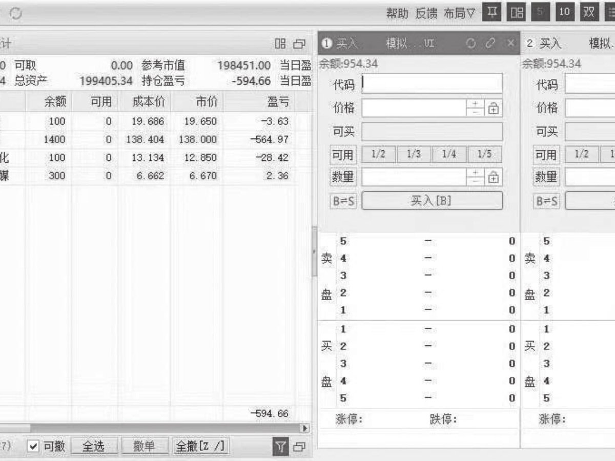The image size is (615, 461).
Task: Click the 可用 button in panel 2
Action: [x=547, y=155]
